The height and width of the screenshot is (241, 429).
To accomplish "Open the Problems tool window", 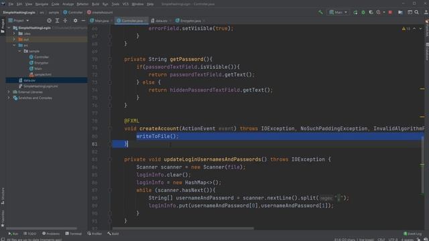I will (51, 234).
